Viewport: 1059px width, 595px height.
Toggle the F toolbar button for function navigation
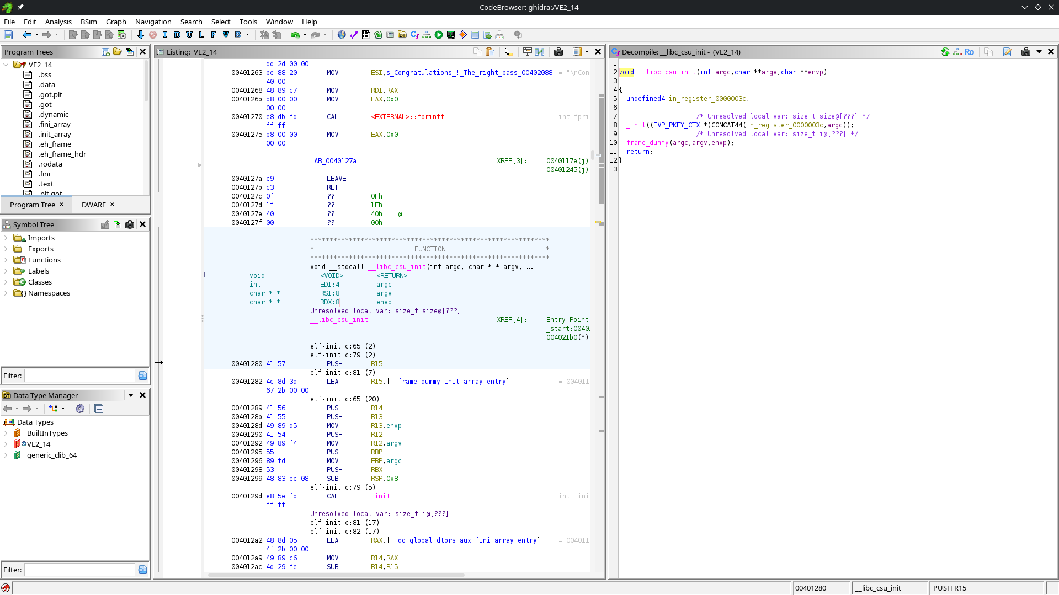point(214,35)
